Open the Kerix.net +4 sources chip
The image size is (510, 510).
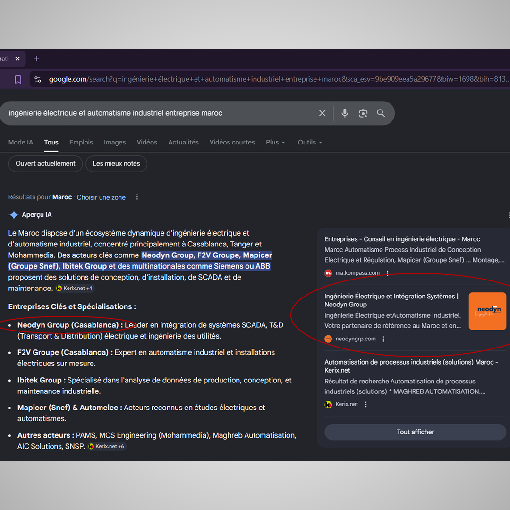(75, 288)
